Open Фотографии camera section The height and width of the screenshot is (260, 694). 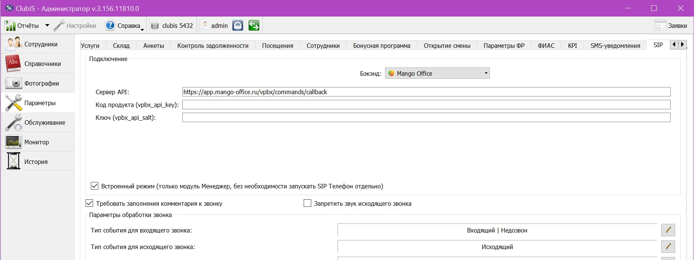click(x=38, y=83)
